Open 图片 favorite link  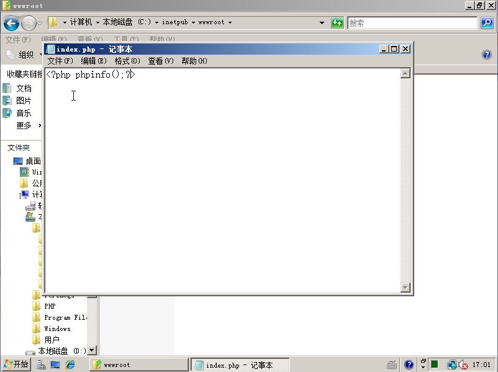(x=24, y=101)
